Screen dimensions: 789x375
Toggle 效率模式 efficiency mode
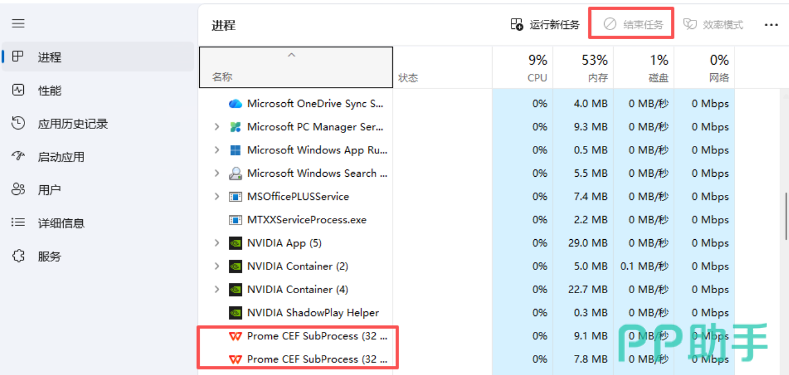[x=713, y=24]
